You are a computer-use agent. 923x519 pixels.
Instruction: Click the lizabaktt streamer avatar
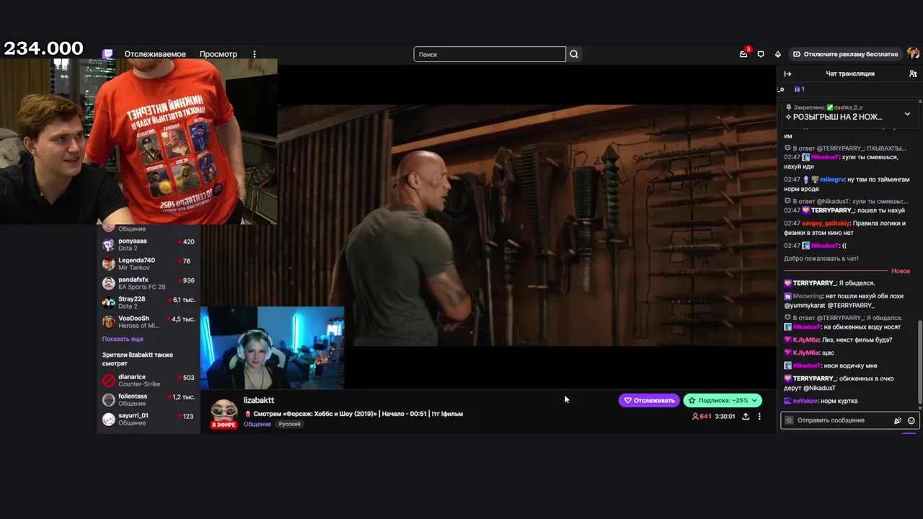[x=224, y=412]
